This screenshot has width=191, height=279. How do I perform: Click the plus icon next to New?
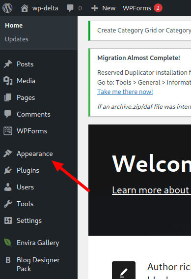point(95,8)
